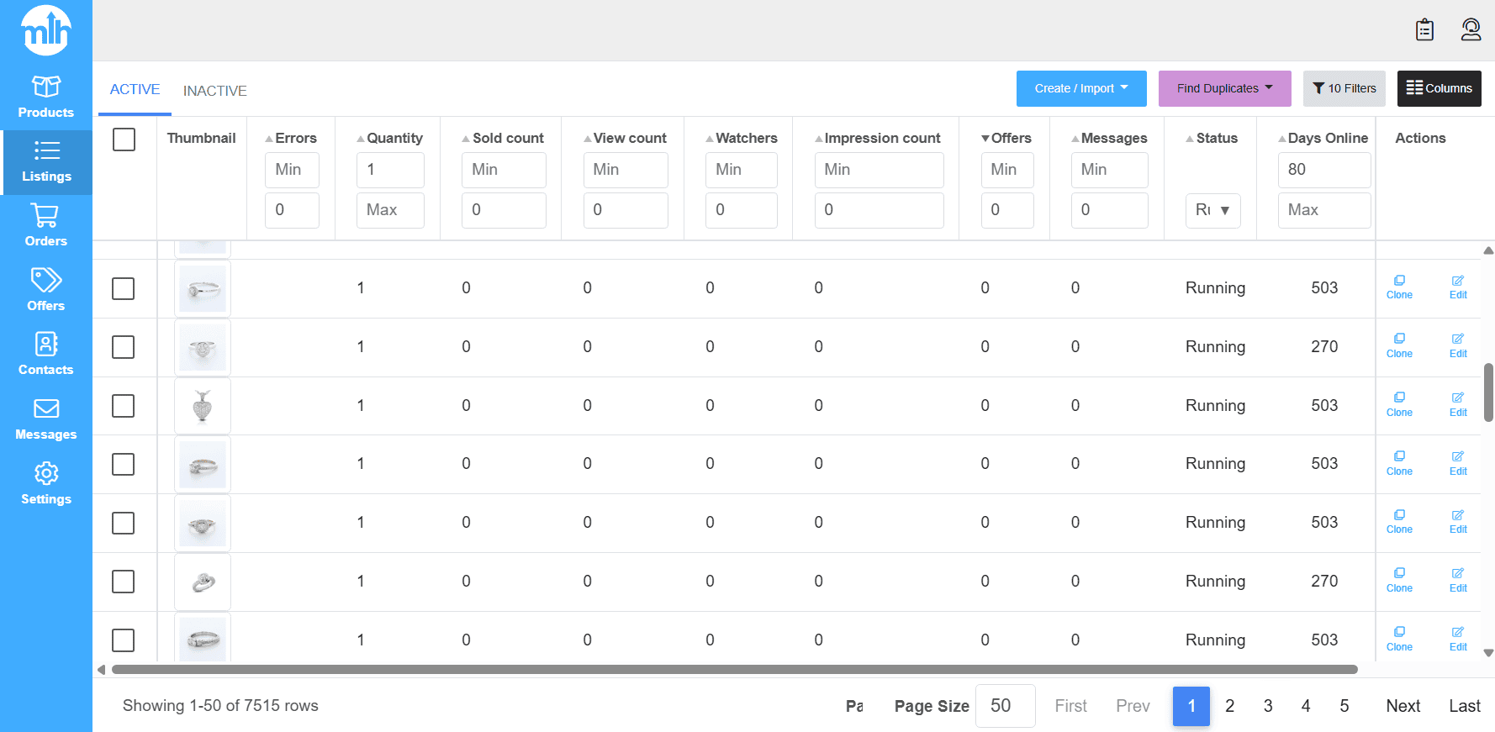Viewport: 1495px width, 732px height.
Task: Click the clipboard icon in top bar
Action: tap(1424, 30)
